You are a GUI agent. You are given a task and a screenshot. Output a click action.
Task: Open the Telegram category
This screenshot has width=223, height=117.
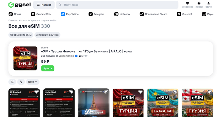pos(97,14)
